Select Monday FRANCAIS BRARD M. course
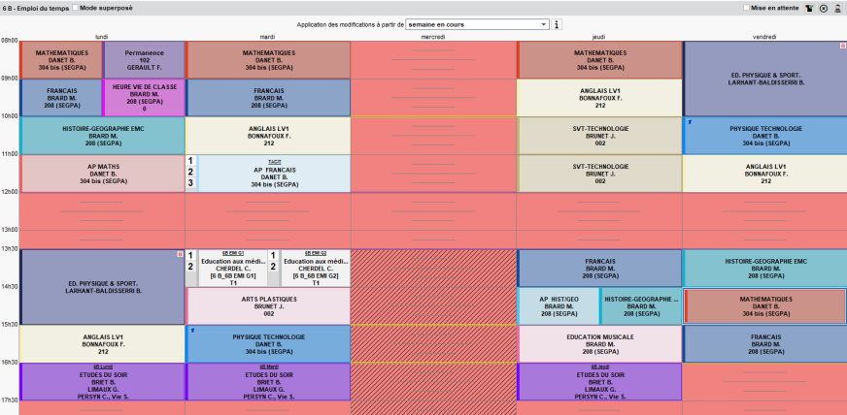847x415 pixels. pos(61,98)
